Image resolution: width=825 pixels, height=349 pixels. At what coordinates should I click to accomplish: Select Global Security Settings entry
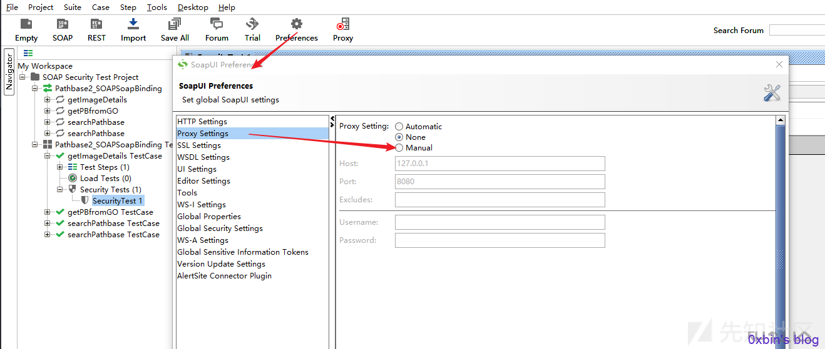[x=253, y=229]
